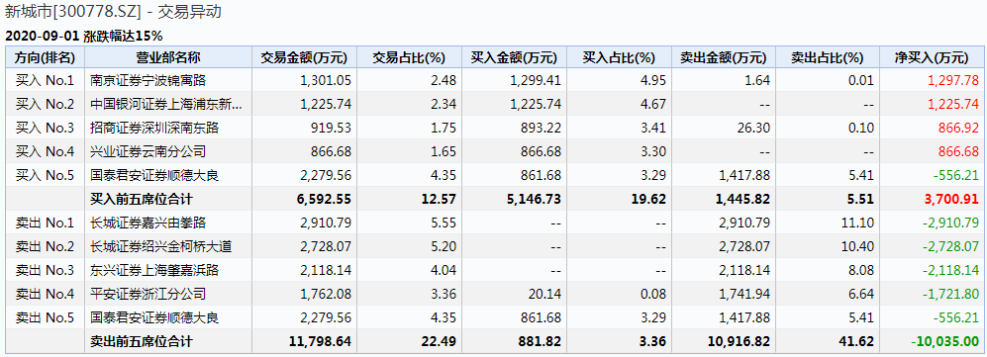Click the 买入前五席位合计 summary label
This screenshot has width=987, height=357.
pyautogui.click(x=142, y=199)
